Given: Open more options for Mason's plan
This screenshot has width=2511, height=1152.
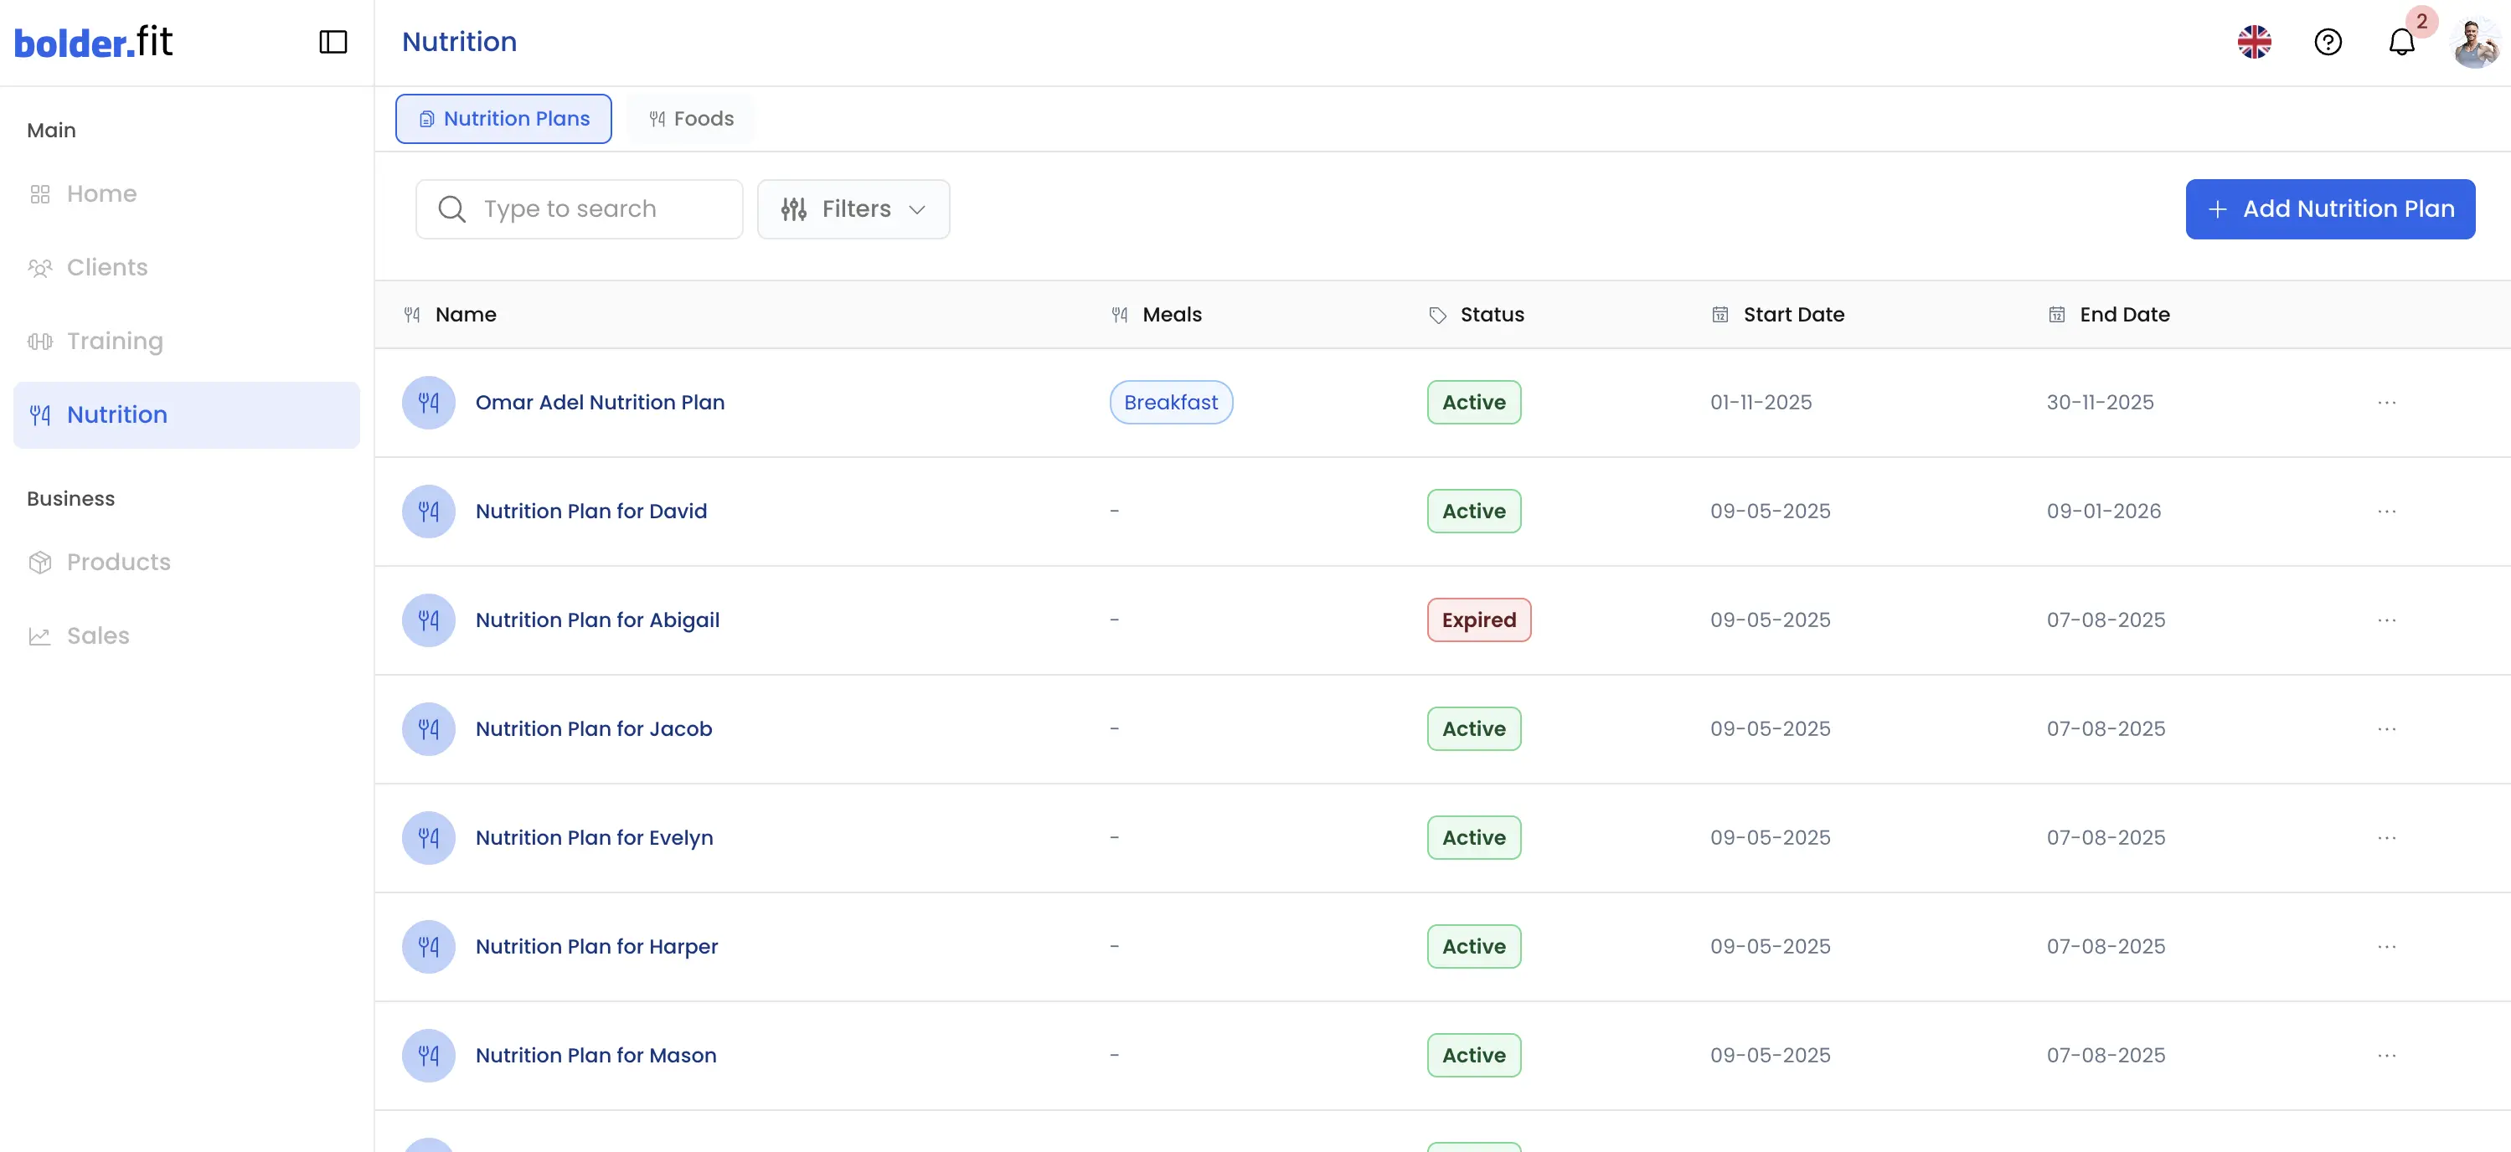Looking at the screenshot, I should tap(2386, 1056).
